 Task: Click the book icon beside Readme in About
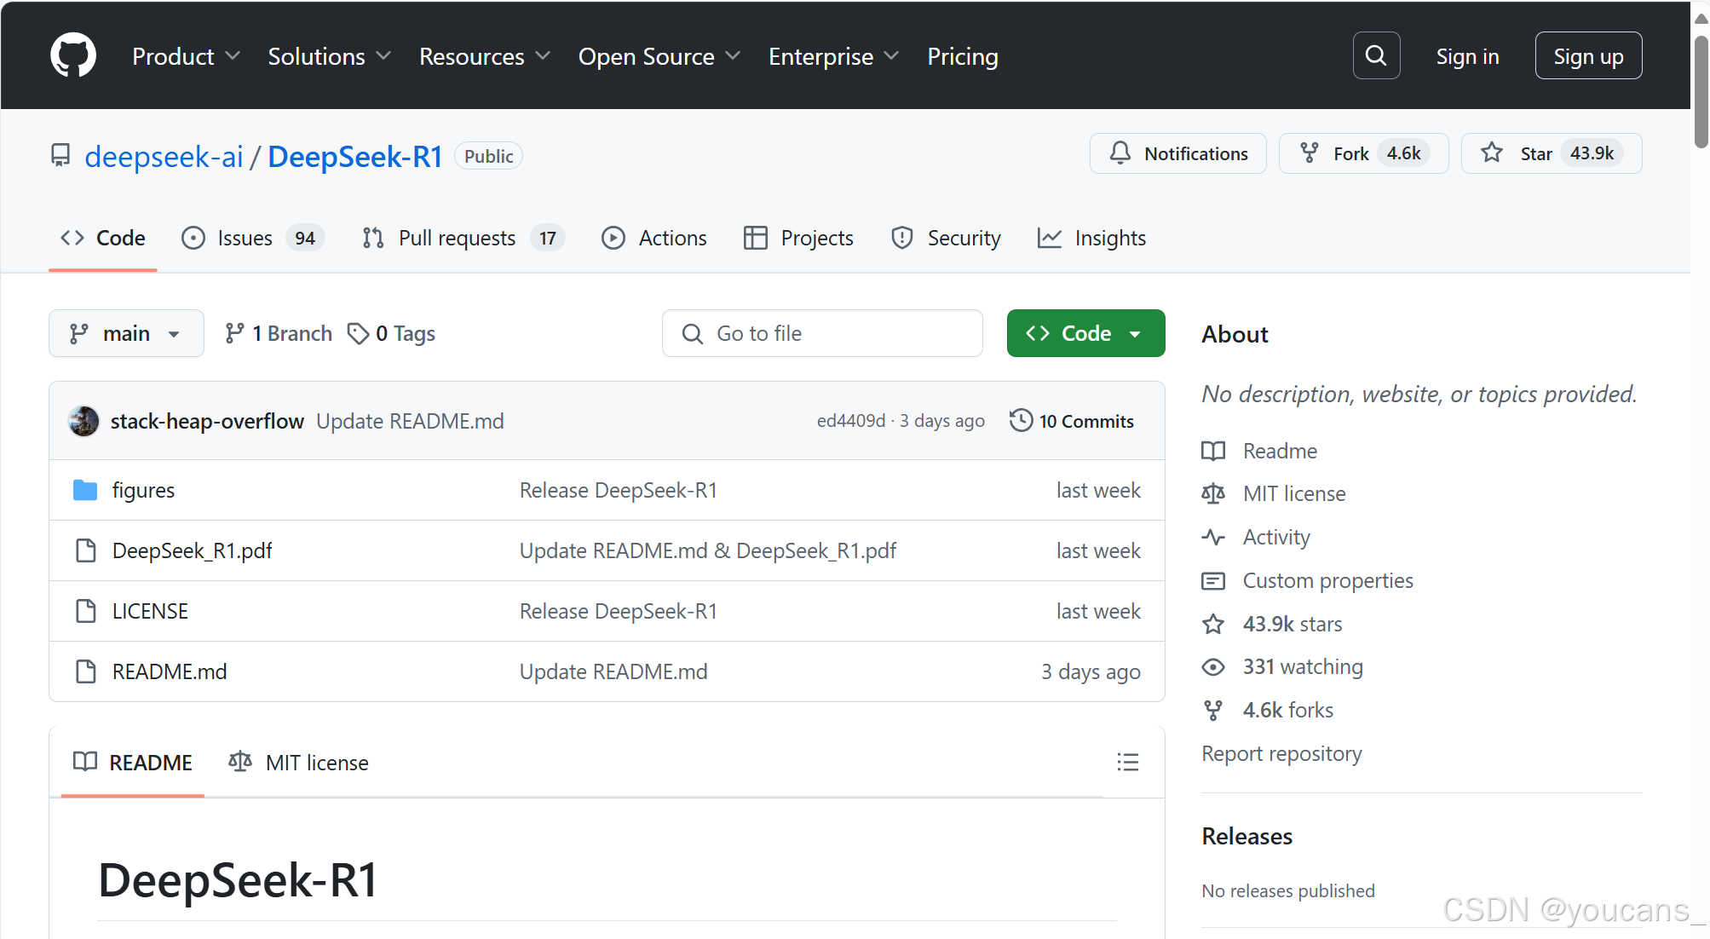click(1213, 451)
